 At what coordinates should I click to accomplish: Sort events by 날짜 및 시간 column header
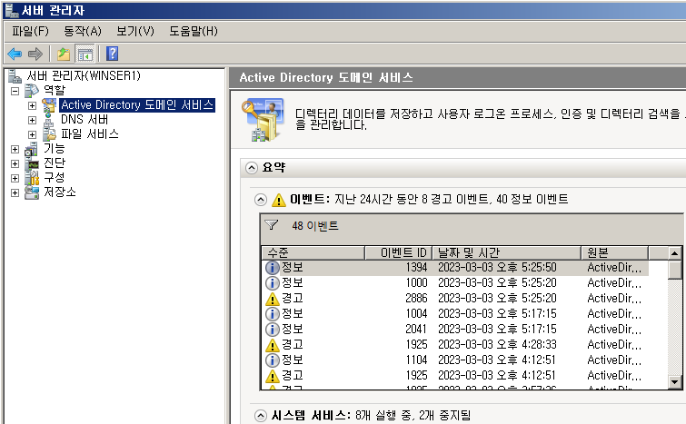(507, 252)
